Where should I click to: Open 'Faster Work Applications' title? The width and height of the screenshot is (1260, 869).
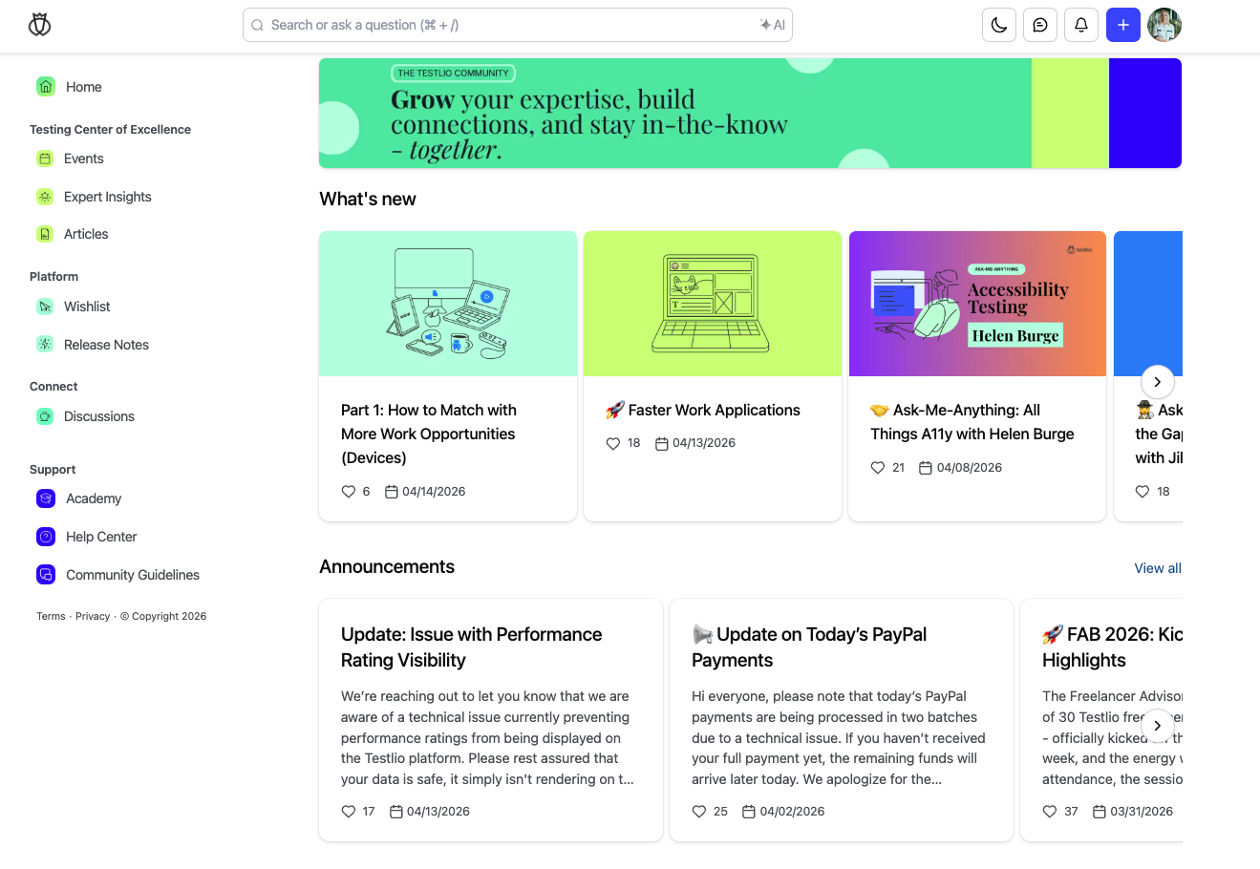point(703,410)
